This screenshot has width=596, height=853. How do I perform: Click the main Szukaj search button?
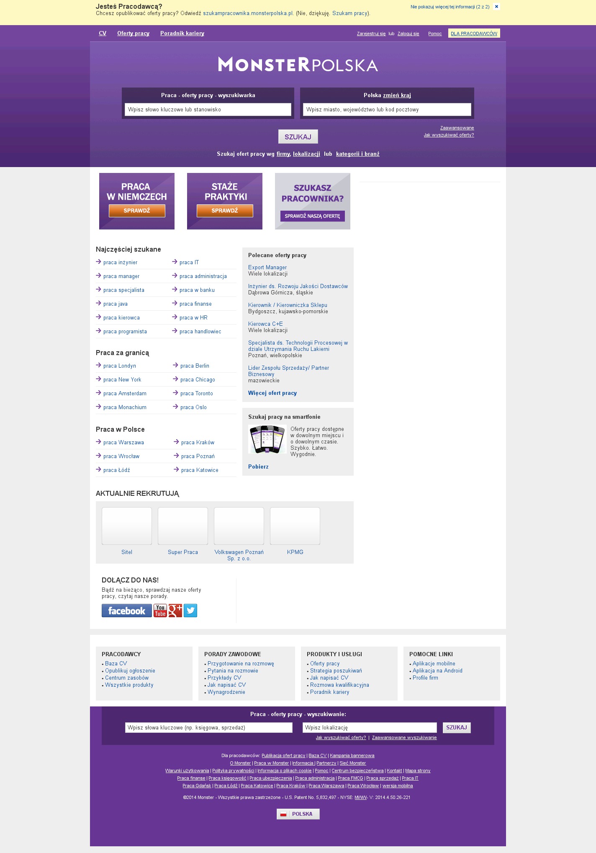(x=298, y=137)
